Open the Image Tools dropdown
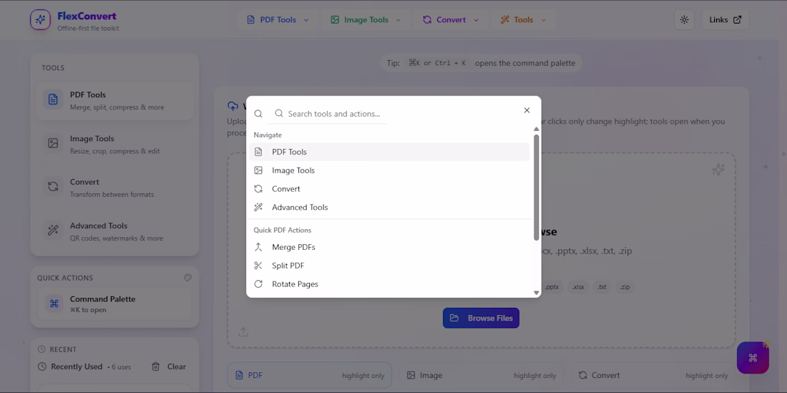 coord(366,20)
